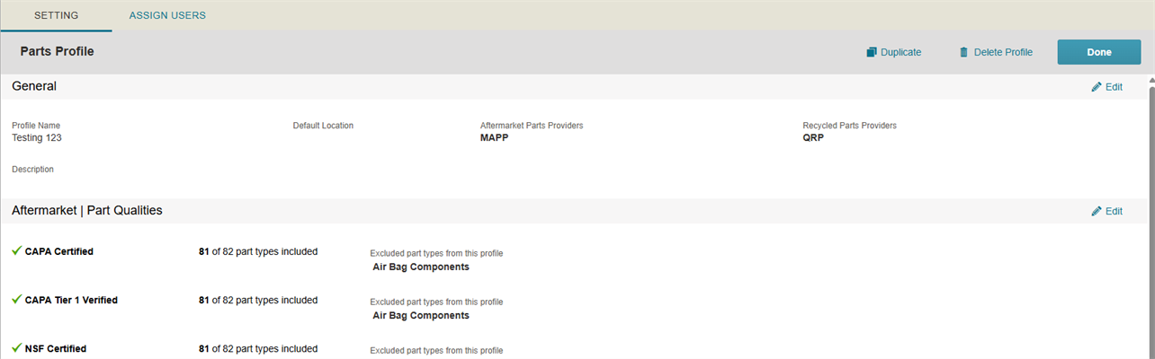Click Air Bag Components under CAPA Tier 1 Verified
The image size is (1155, 359).
pyautogui.click(x=421, y=315)
